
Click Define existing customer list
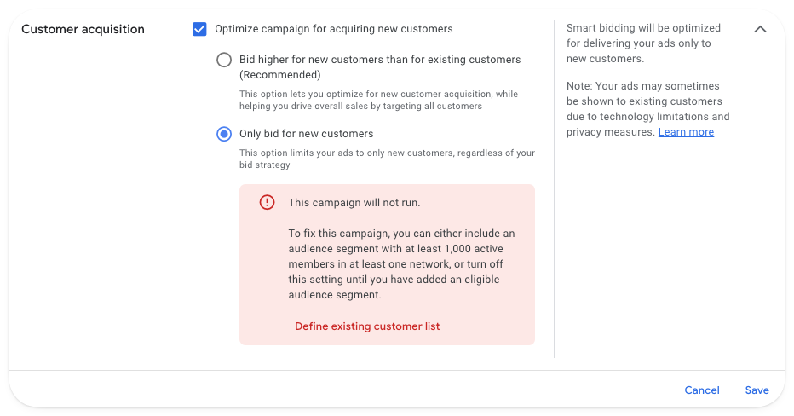pyautogui.click(x=367, y=326)
